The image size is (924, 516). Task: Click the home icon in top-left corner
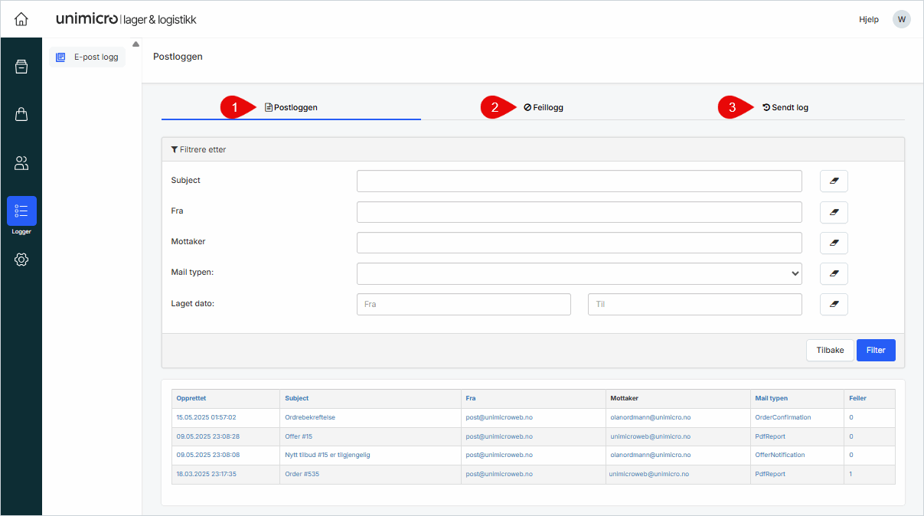[x=21, y=19]
